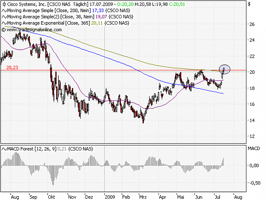Viewport: 266px width, 200px height.
Task: Click the Jul label on time axis
Action: pyautogui.click(x=217, y=197)
